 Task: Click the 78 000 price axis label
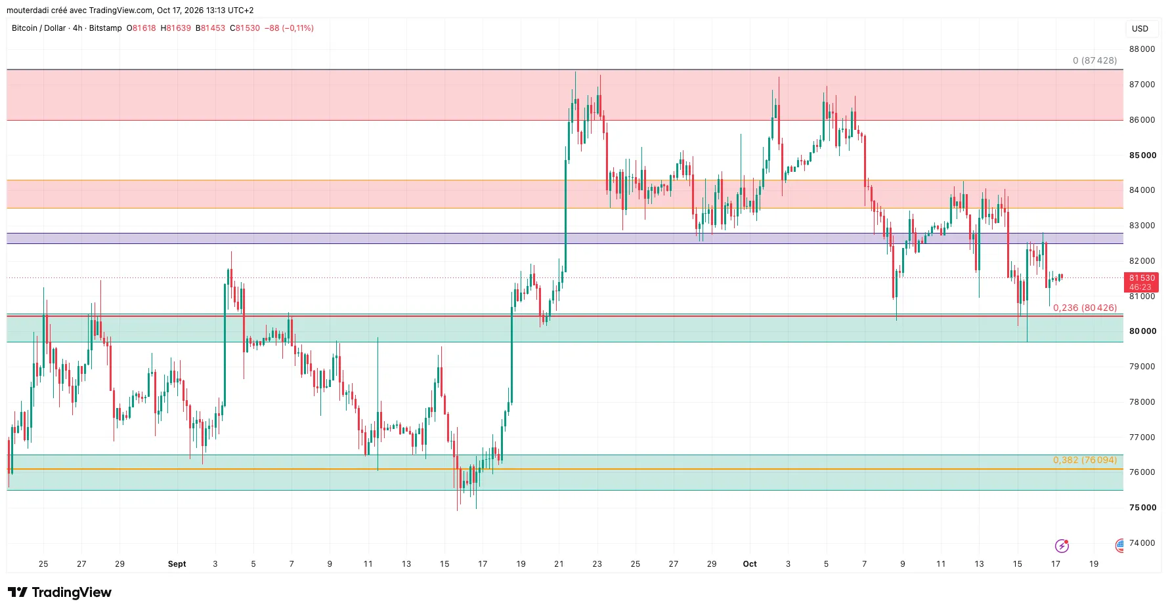point(1142,402)
